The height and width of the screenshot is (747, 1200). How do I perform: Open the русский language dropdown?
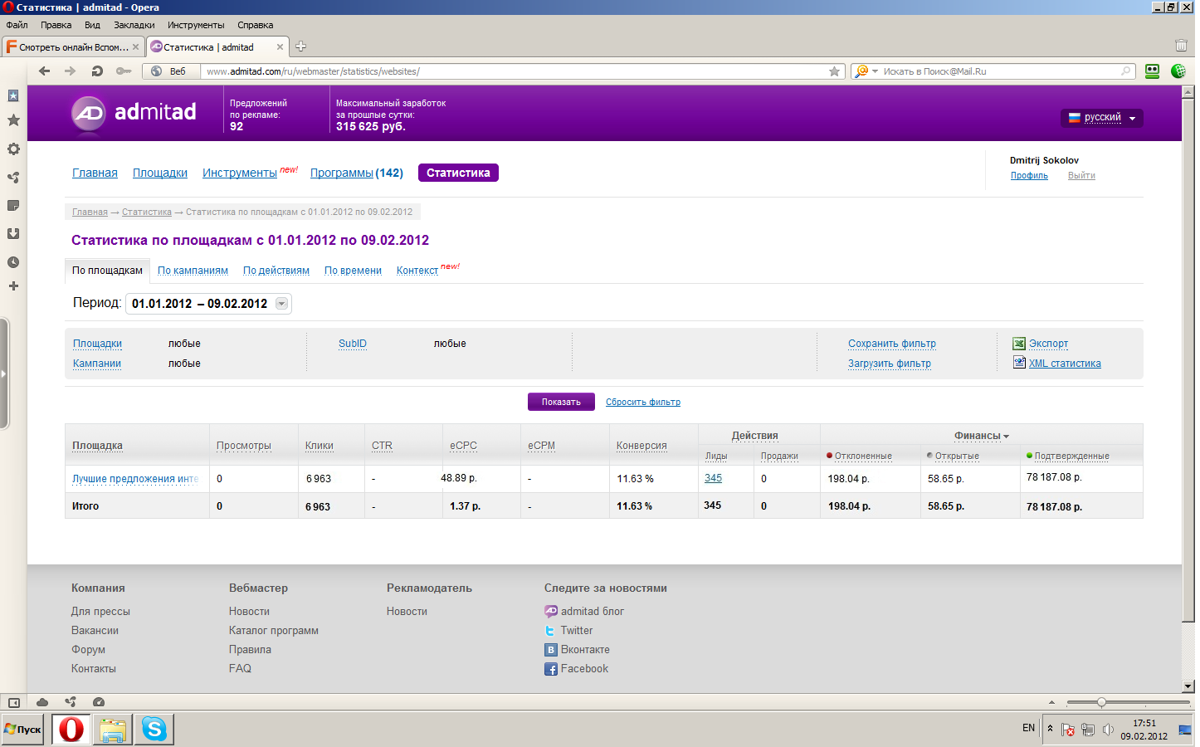point(1102,118)
